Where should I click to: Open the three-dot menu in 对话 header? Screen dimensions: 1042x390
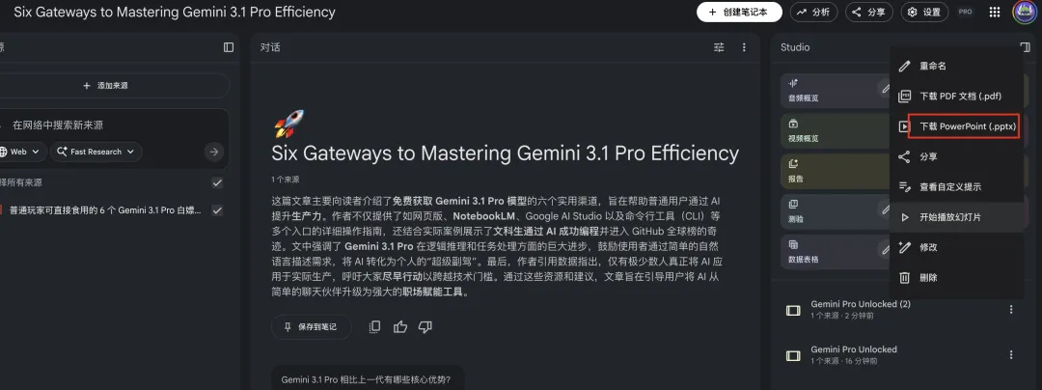coord(744,47)
